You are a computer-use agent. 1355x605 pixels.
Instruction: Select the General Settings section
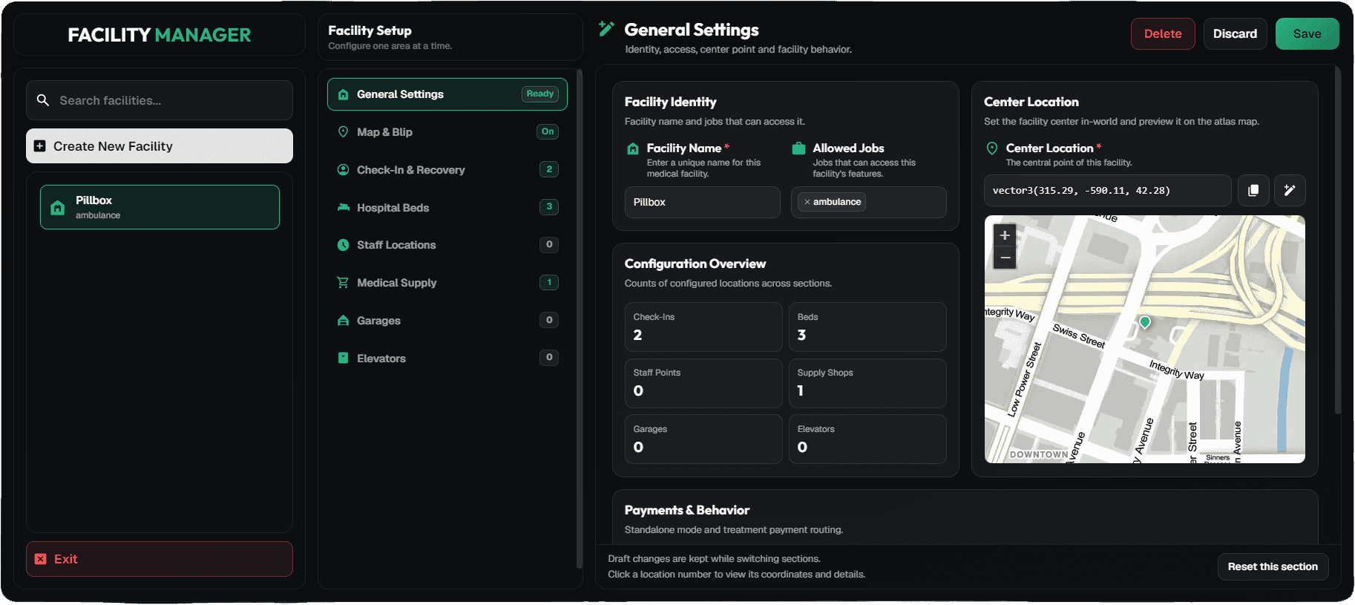447,94
